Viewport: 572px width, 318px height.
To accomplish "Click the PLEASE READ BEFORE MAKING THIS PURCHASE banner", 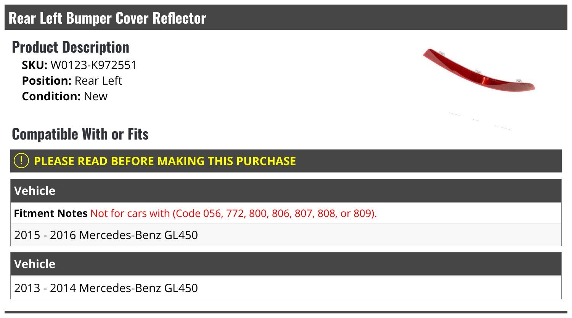I will pos(165,161).
